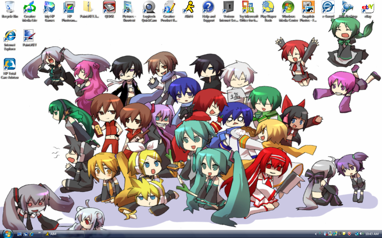Image resolution: width=382 pixels, height=238 pixels.
Task: Open the Recycle Bin desktop icon
Action: pyautogui.click(x=10, y=10)
